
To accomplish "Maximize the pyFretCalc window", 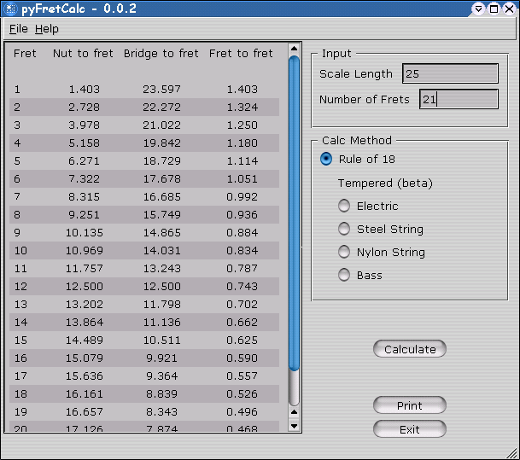I will pyautogui.click(x=494, y=9).
